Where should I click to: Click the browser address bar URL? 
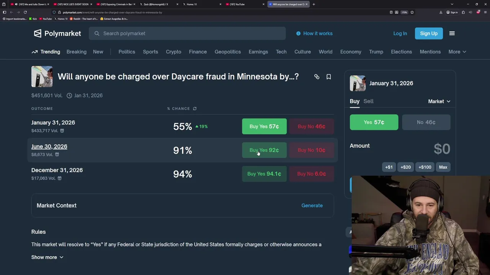[113, 12]
